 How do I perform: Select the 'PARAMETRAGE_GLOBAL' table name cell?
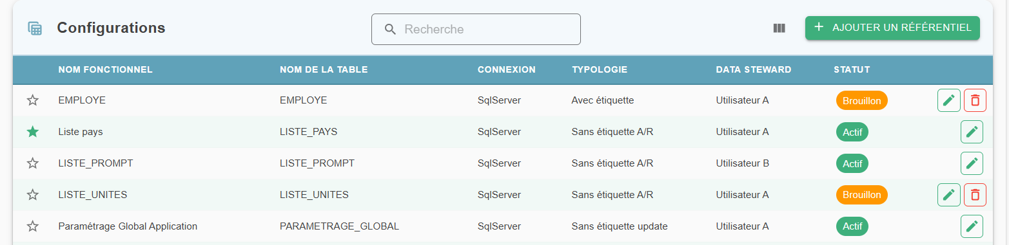click(x=340, y=226)
